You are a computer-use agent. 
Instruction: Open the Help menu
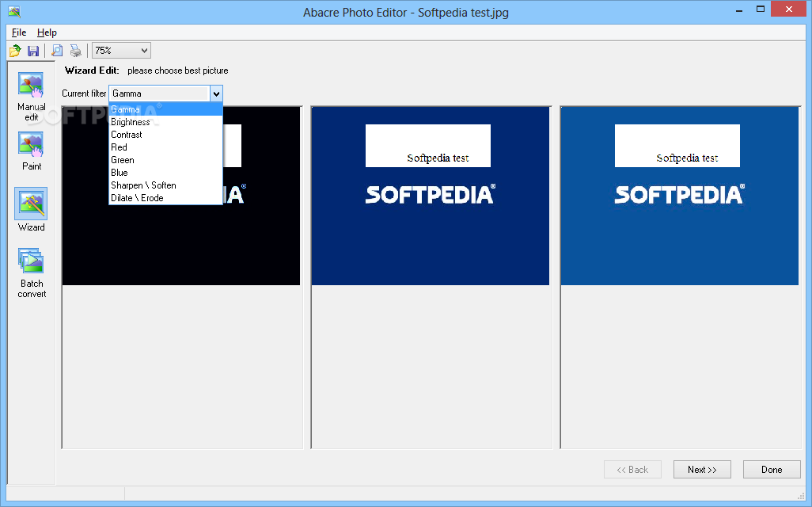pos(47,32)
